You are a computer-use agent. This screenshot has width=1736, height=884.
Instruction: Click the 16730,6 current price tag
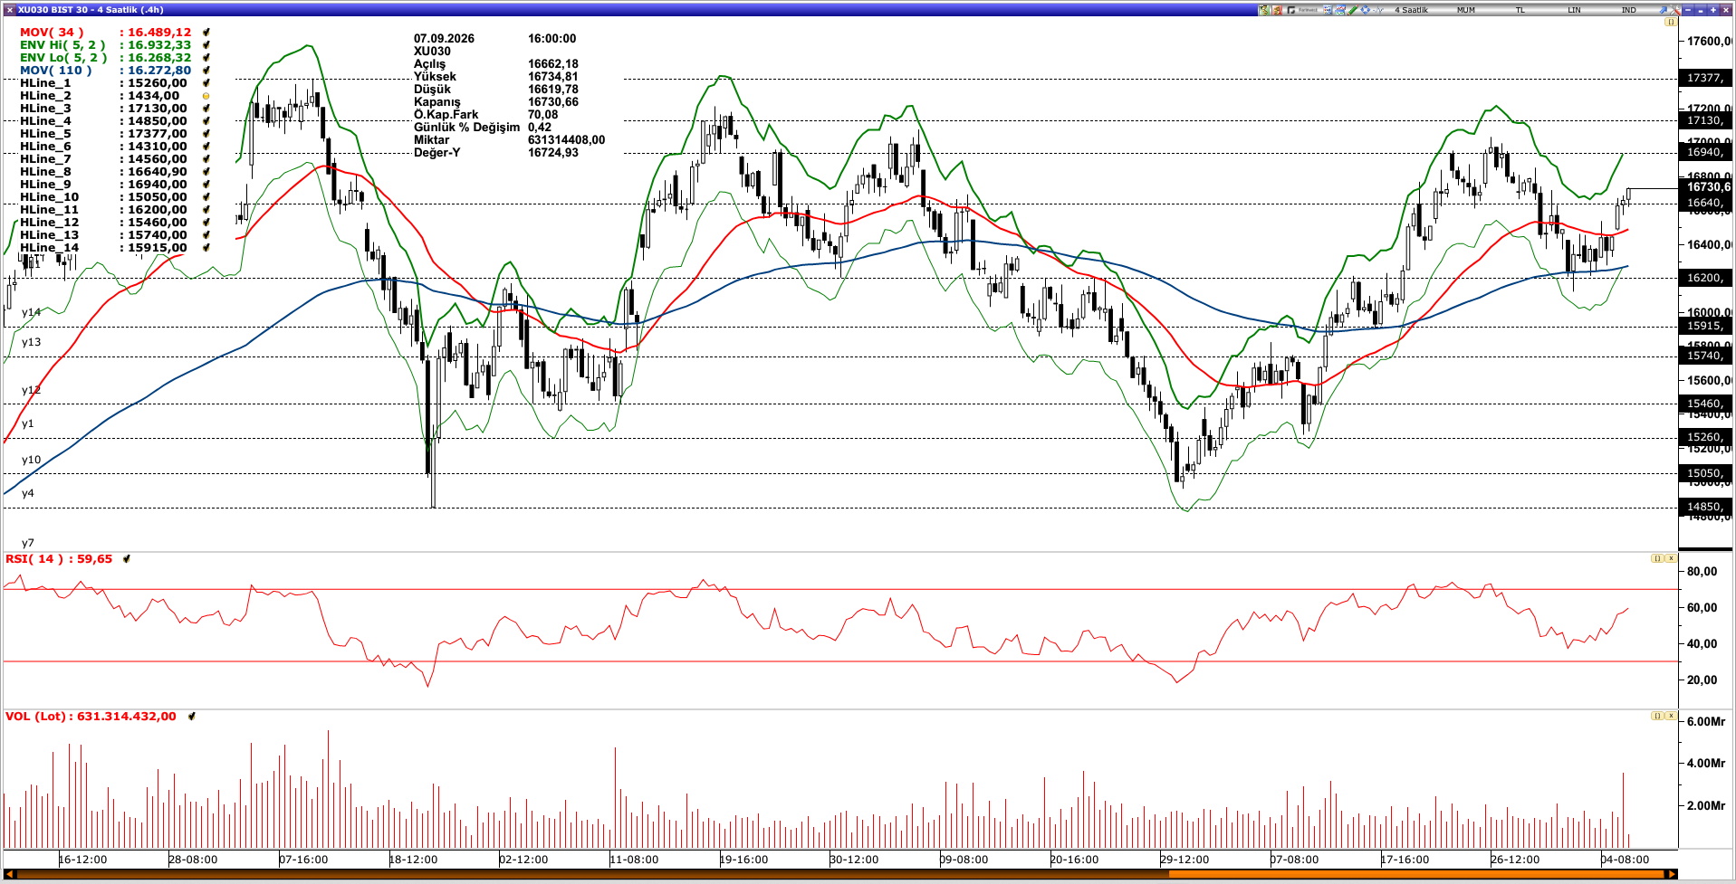coord(1706,187)
